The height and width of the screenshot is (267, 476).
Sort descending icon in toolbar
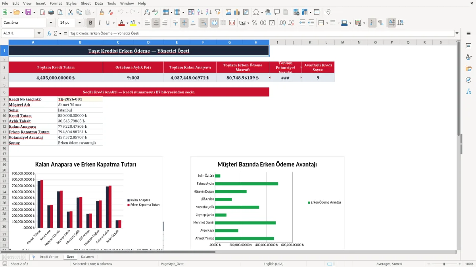209,12
